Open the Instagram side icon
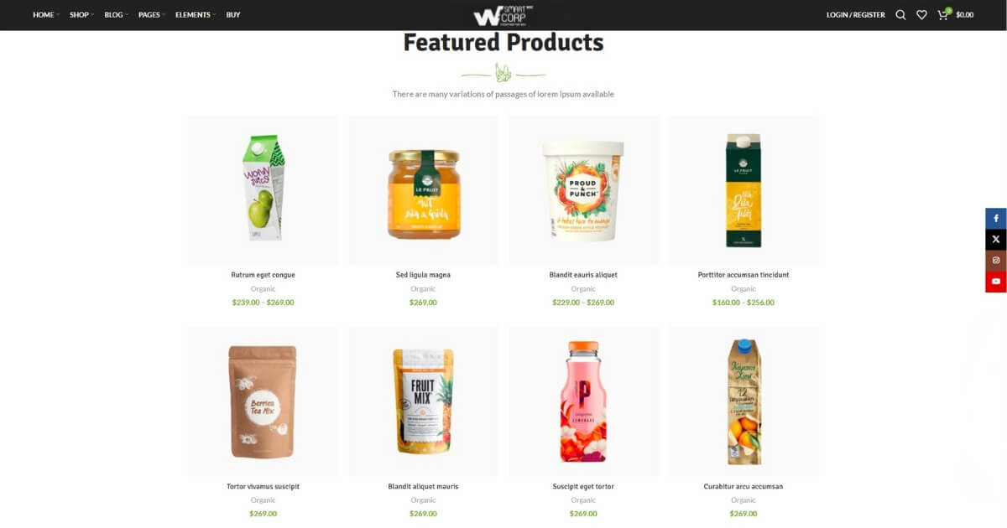This screenshot has height=528, width=1007. point(996,261)
